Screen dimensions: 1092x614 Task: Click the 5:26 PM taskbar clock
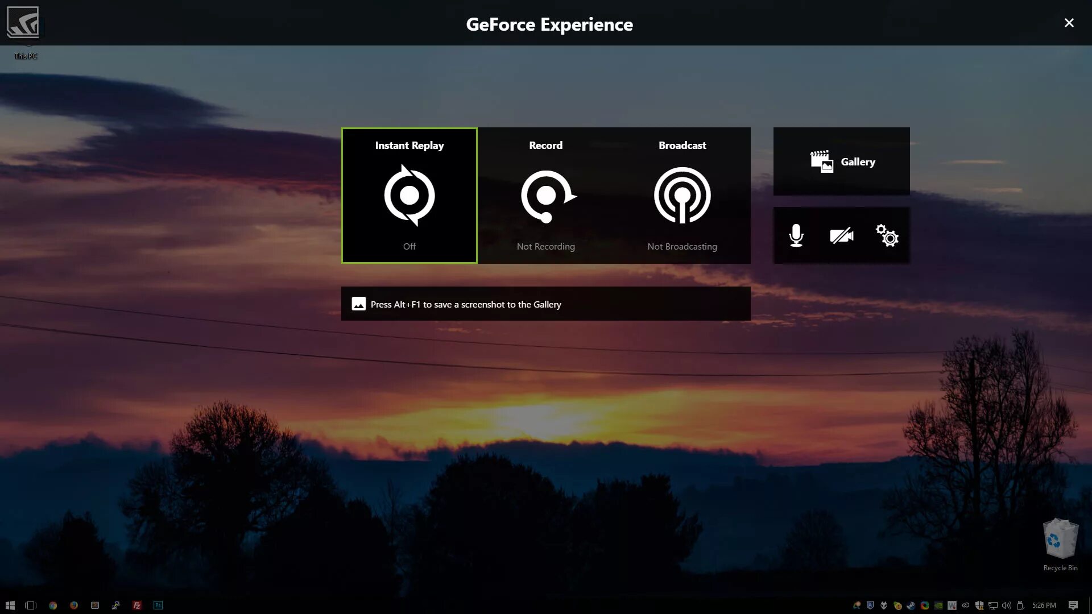coord(1044,605)
